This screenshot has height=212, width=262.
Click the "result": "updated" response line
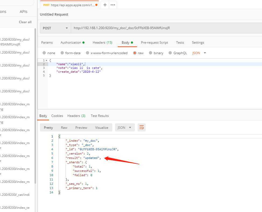(83, 158)
